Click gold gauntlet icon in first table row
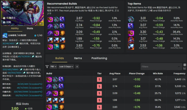 [49, 79]
